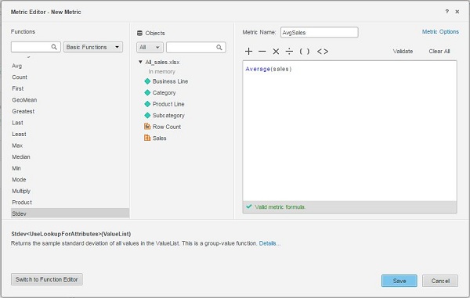Insert the multiply operator into the formula
This screenshot has width=470, height=298.
point(276,52)
